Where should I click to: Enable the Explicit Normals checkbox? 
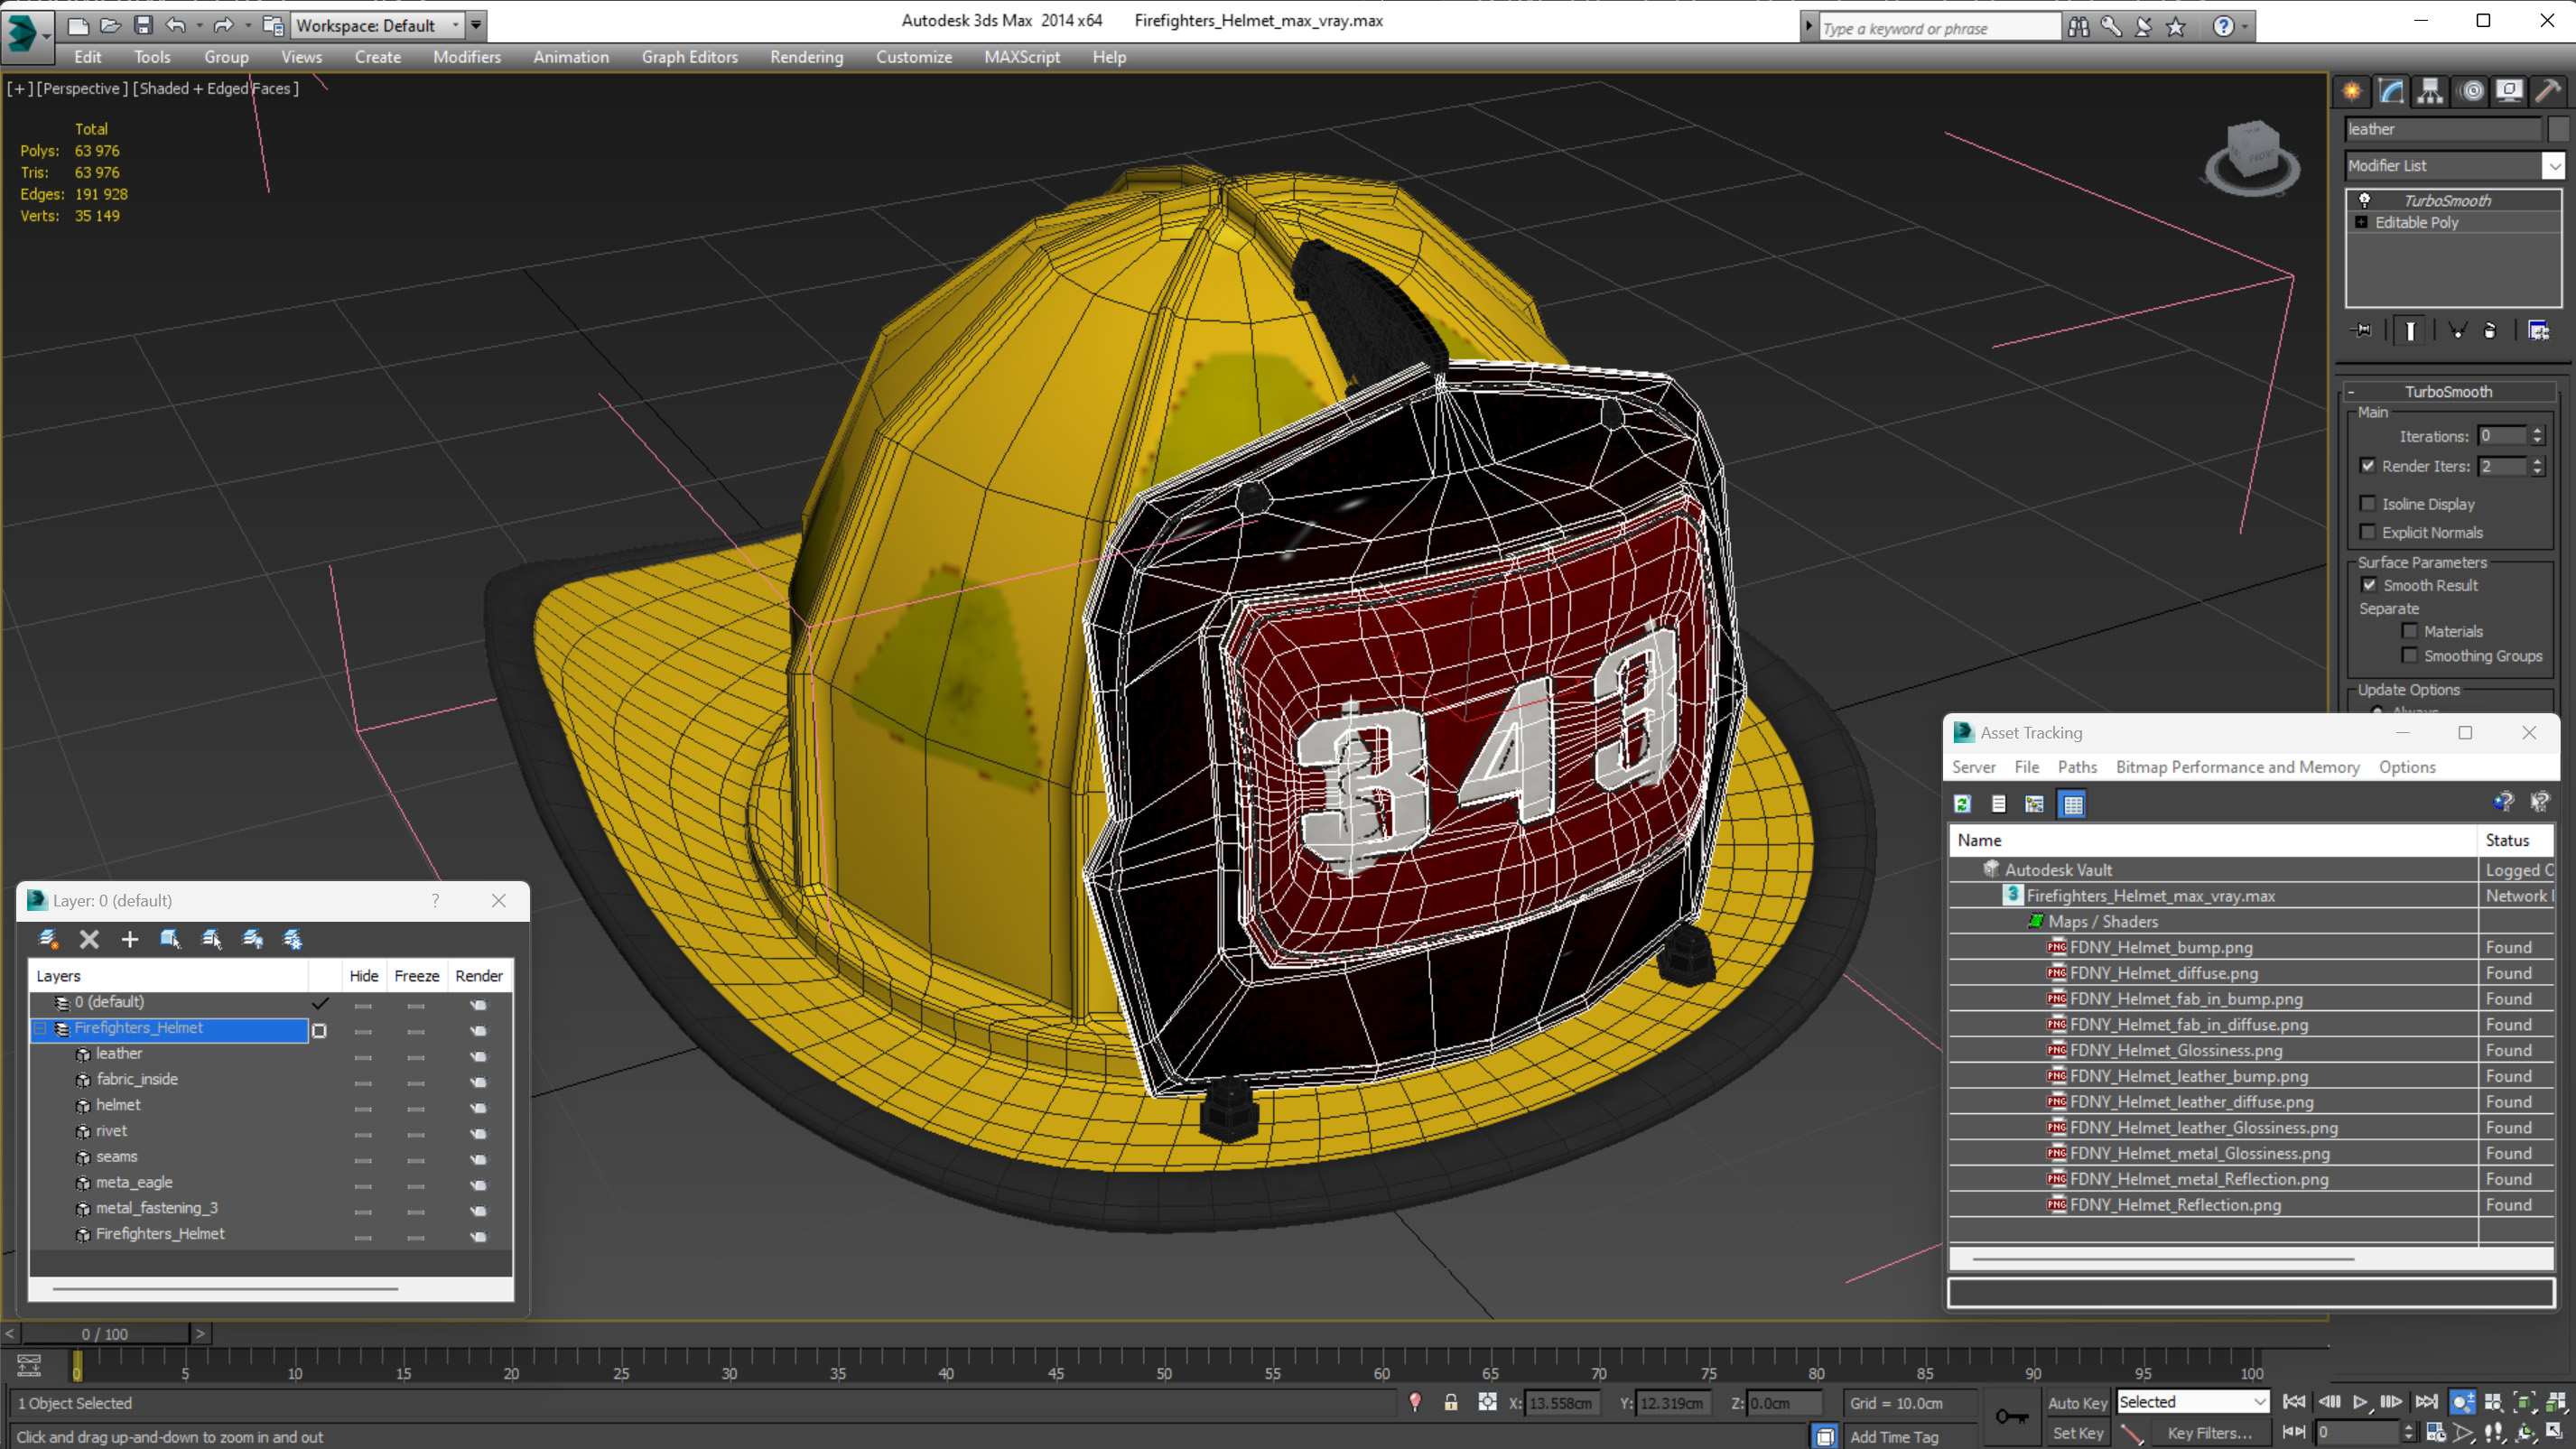(x=2367, y=532)
